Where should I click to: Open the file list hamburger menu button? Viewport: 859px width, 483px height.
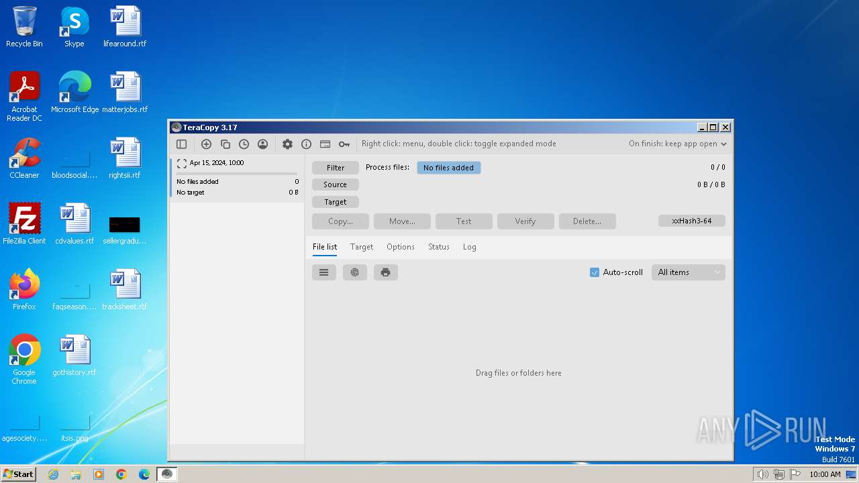(323, 272)
